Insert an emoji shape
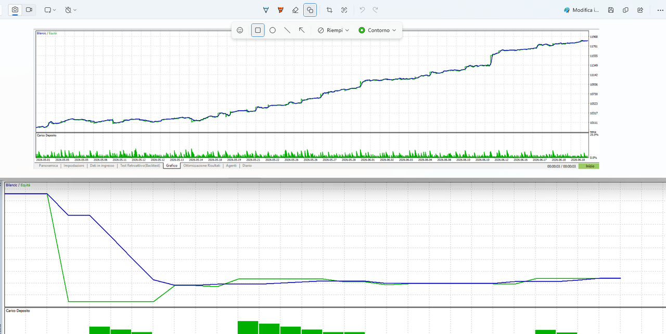Viewport: 666px width, 334px height. (x=240, y=30)
